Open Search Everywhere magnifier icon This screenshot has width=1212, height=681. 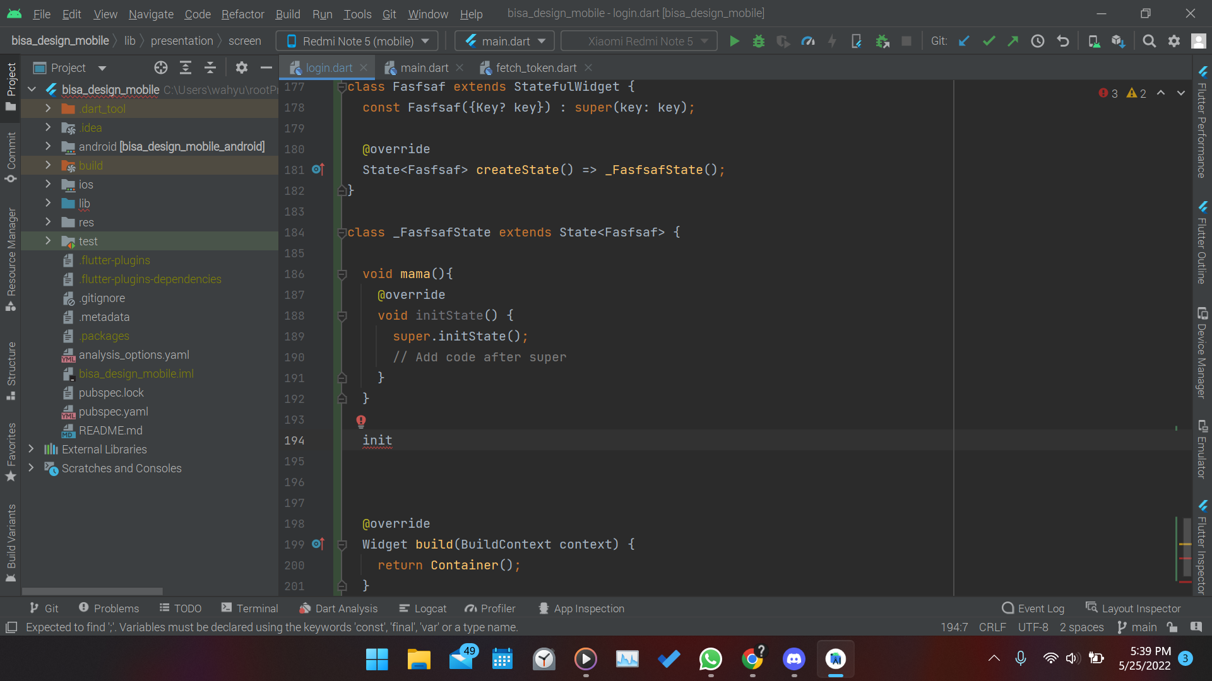coord(1150,41)
